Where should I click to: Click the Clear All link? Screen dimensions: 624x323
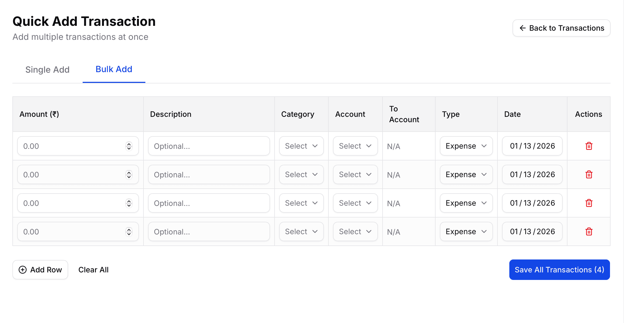[x=93, y=270]
